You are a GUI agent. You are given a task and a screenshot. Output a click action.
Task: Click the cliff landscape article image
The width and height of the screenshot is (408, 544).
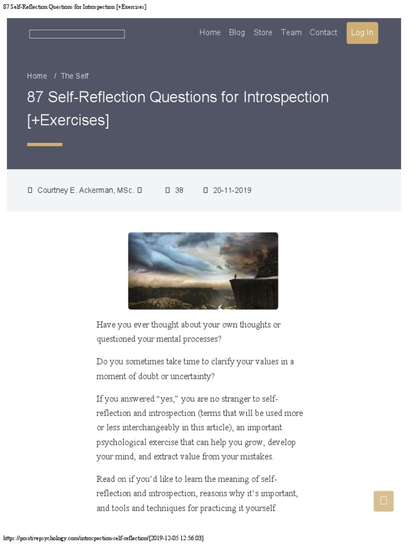tap(203, 271)
